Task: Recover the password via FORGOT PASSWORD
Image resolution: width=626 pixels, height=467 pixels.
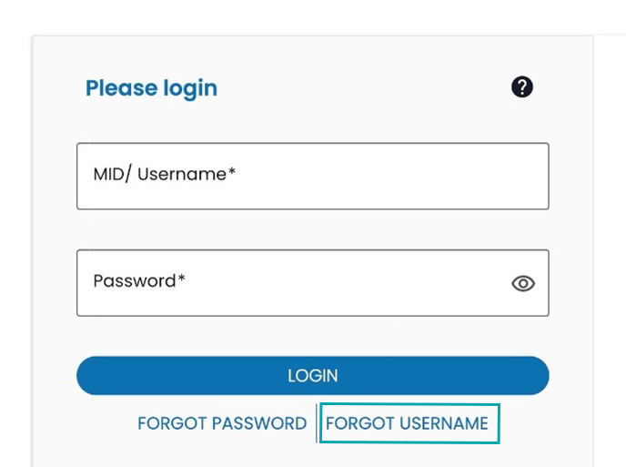Action: coord(222,423)
